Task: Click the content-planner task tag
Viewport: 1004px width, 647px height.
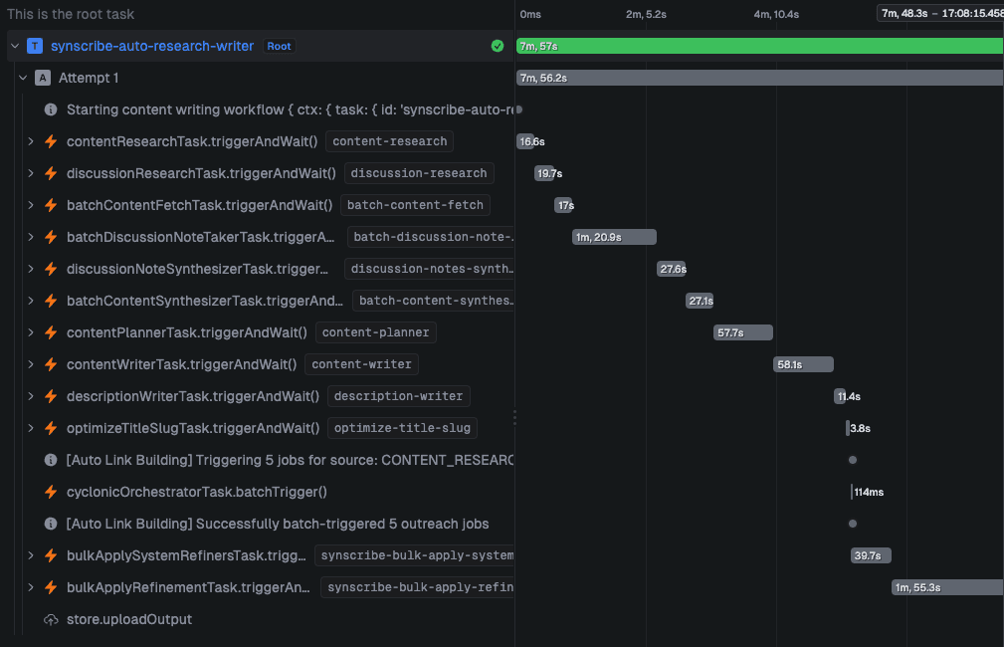Action: tap(376, 332)
